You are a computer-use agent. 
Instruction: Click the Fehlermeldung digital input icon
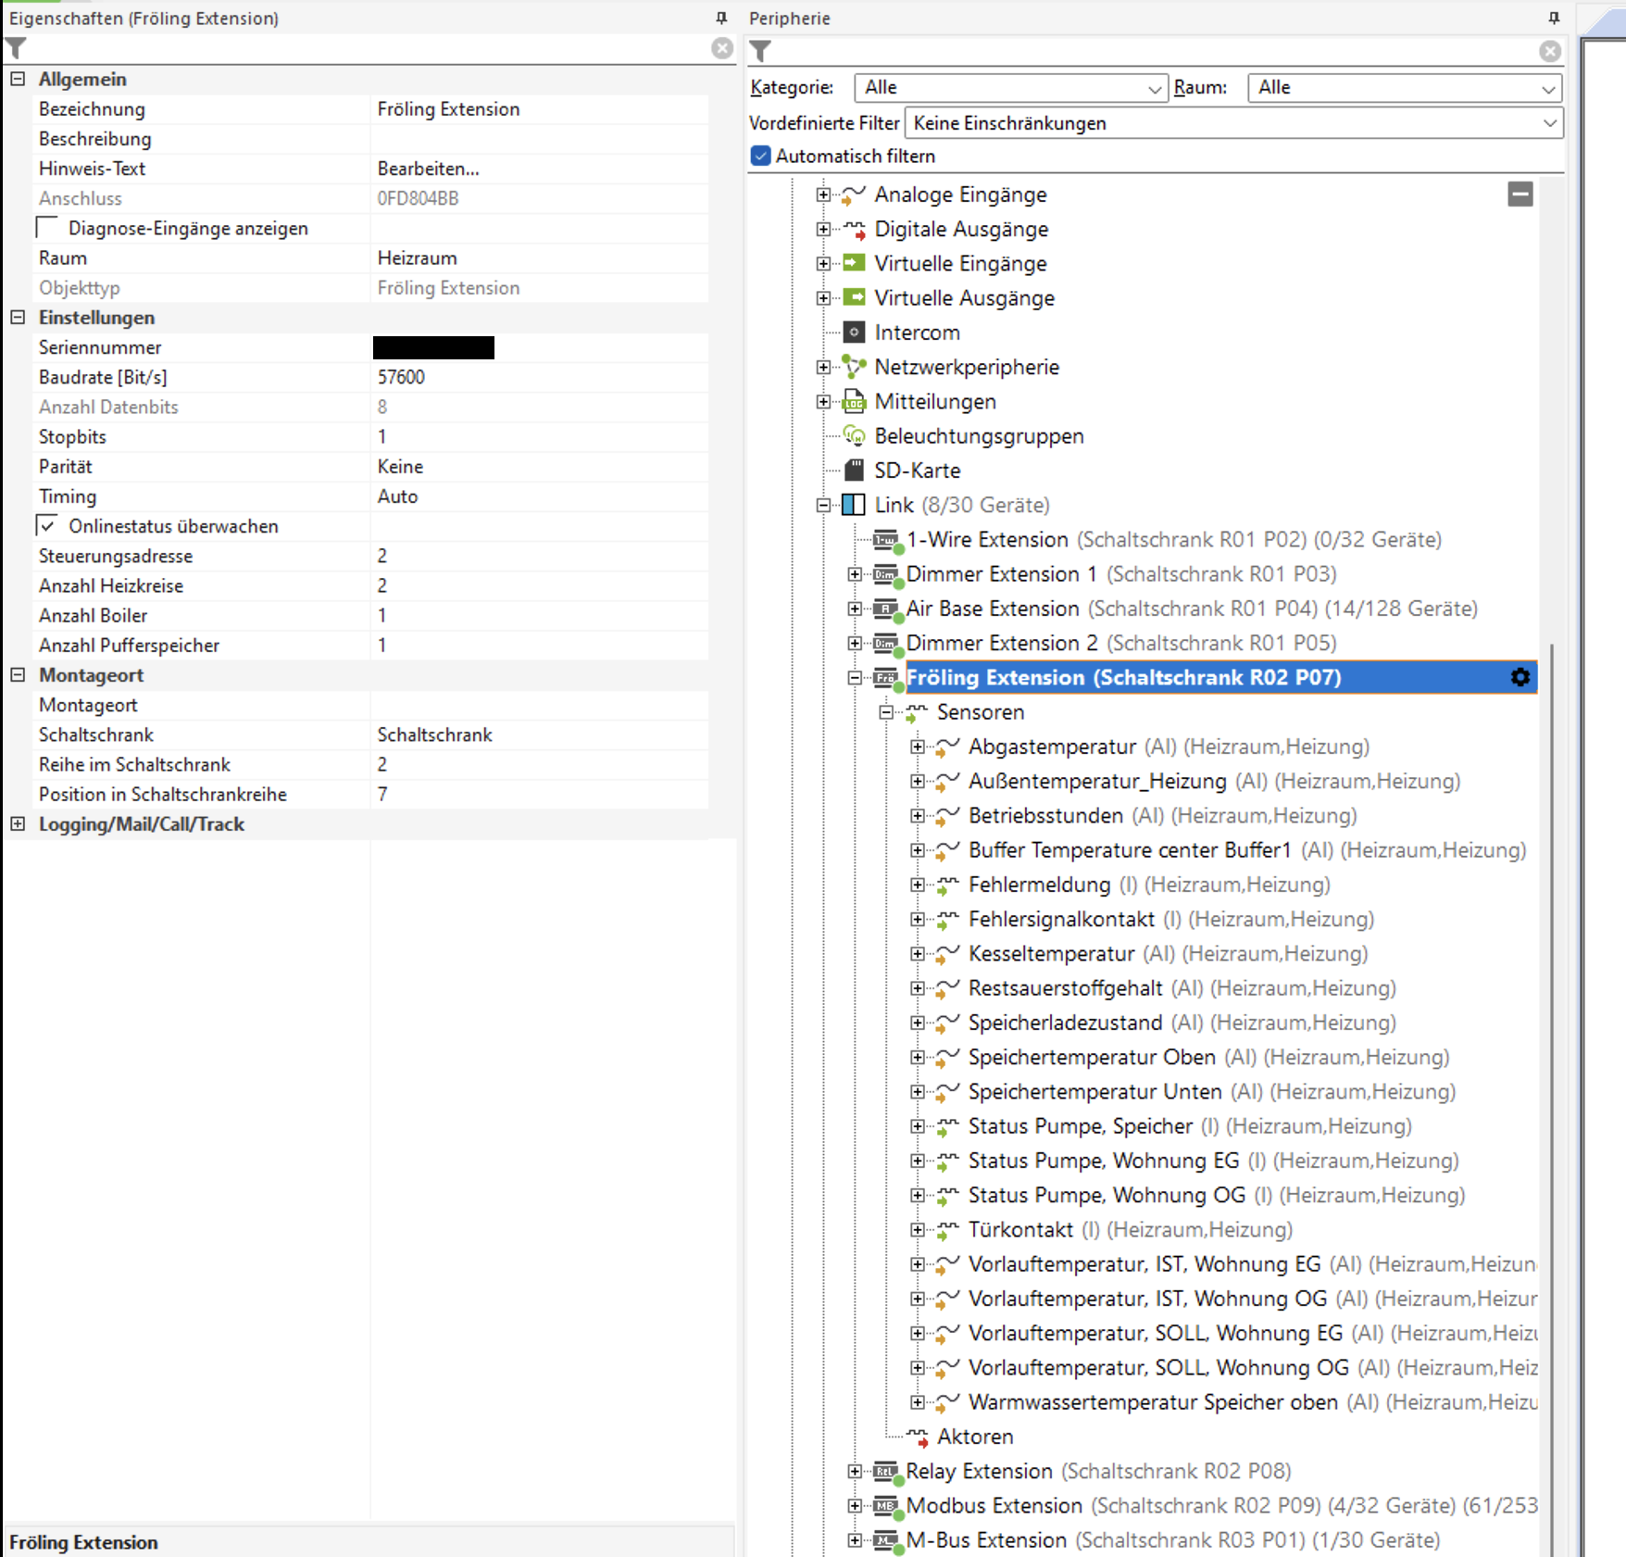pos(946,885)
